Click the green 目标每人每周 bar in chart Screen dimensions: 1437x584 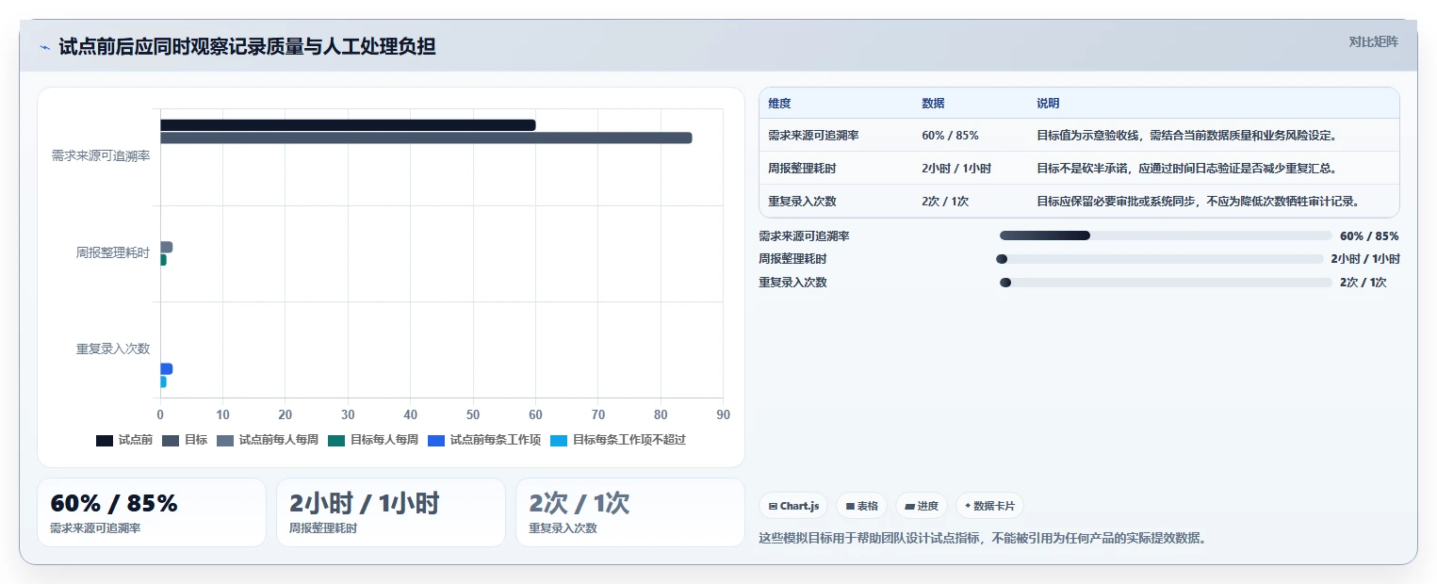pyautogui.click(x=163, y=260)
